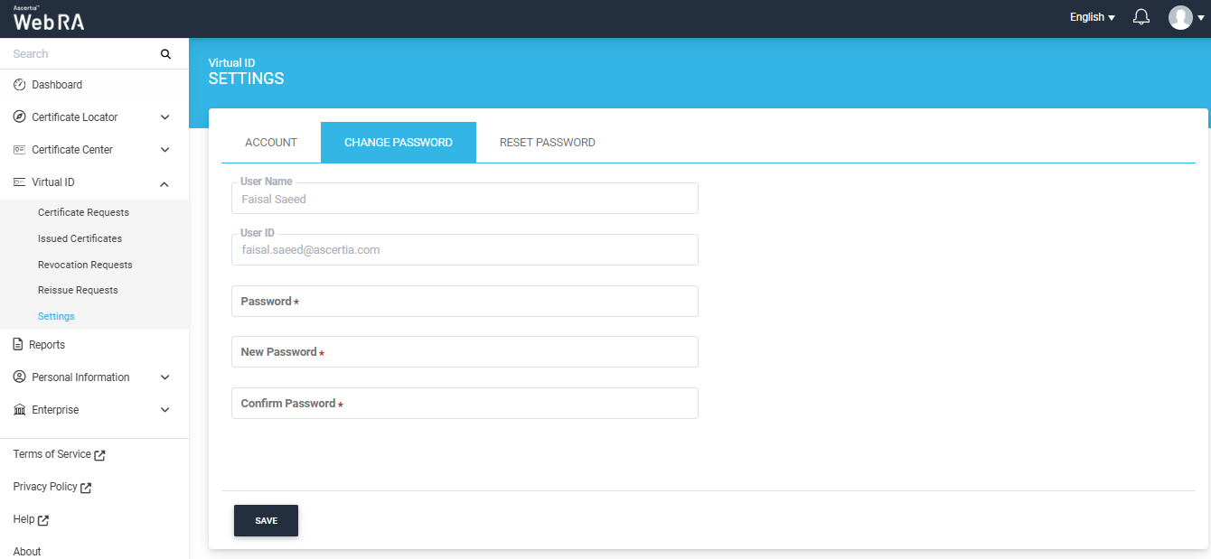Open the Help link
The image size is (1211, 559).
pyautogui.click(x=23, y=519)
